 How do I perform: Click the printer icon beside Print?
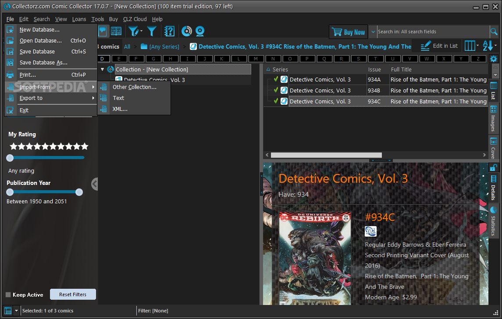10,74
